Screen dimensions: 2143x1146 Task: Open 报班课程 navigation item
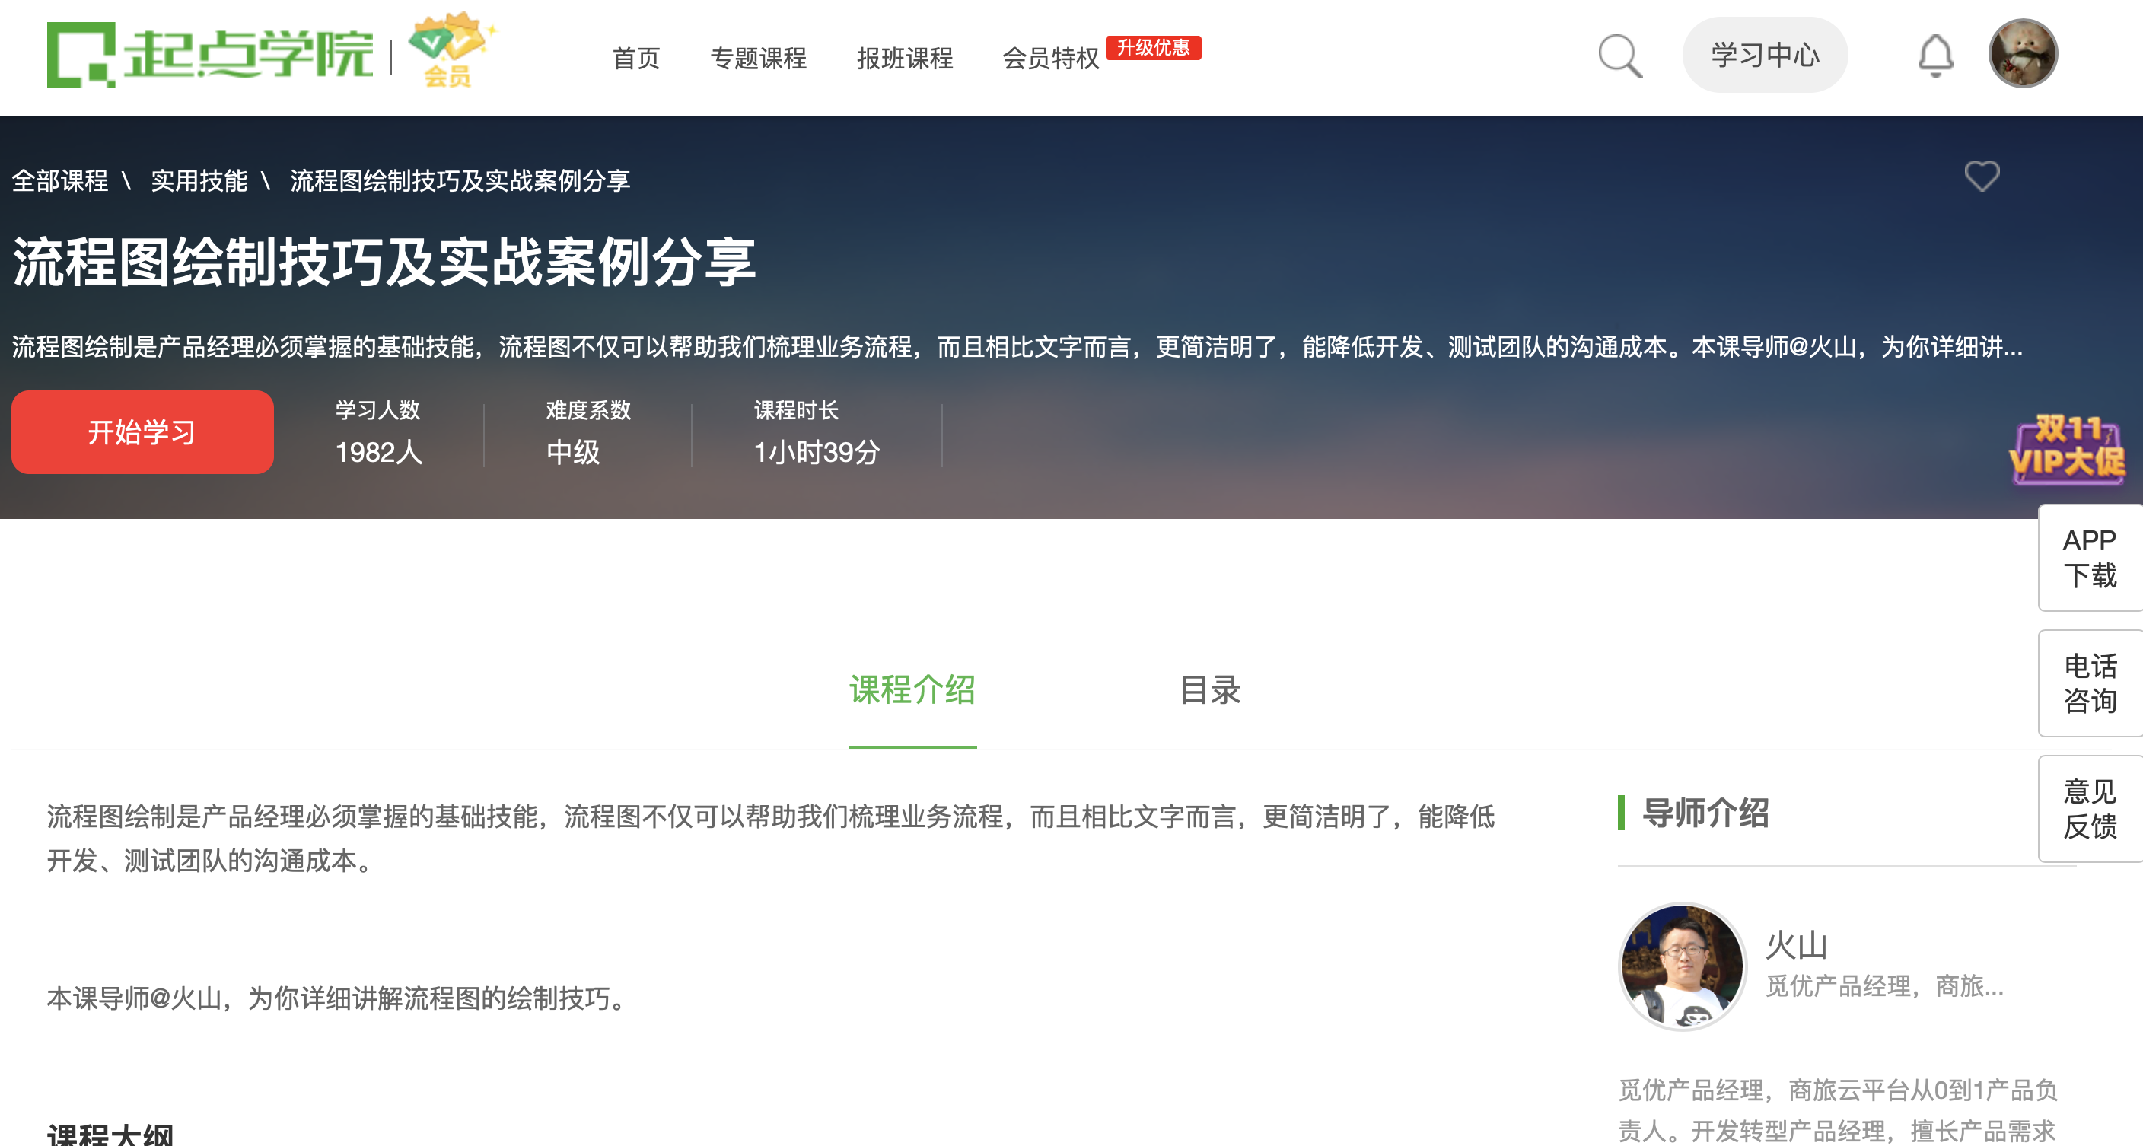(904, 59)
